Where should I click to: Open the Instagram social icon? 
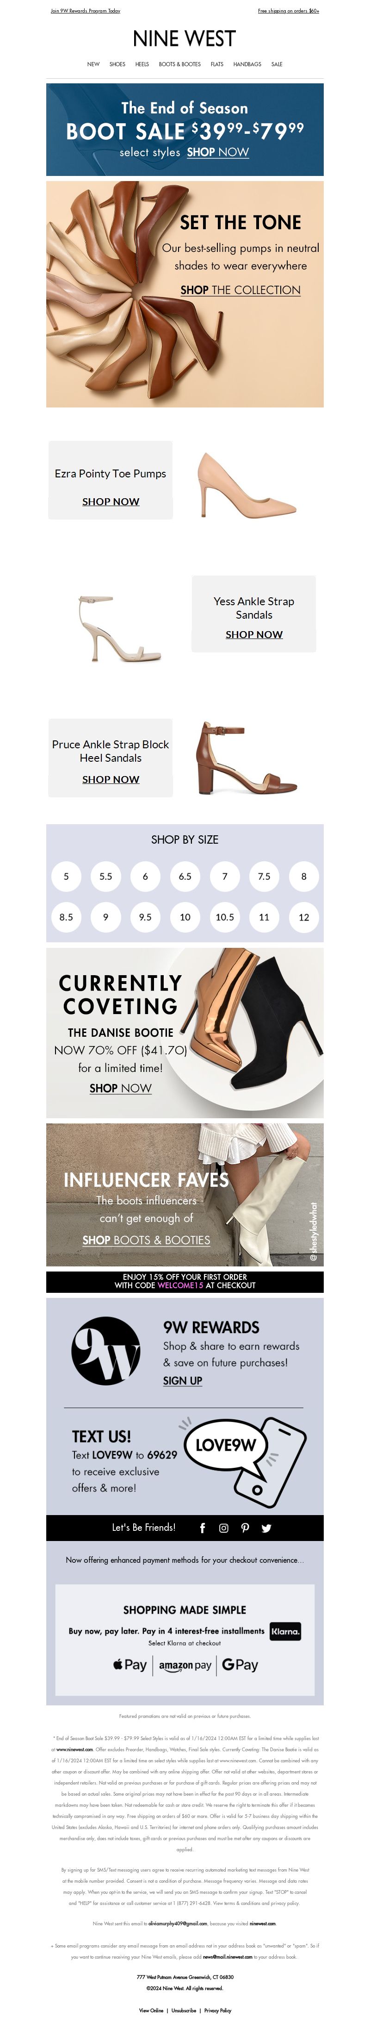[223, 1528]
